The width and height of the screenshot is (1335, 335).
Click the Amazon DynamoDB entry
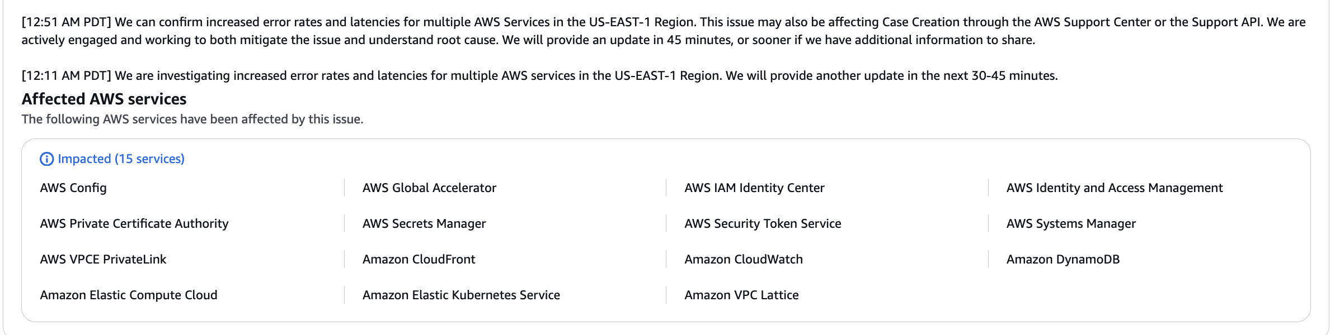1063,260
